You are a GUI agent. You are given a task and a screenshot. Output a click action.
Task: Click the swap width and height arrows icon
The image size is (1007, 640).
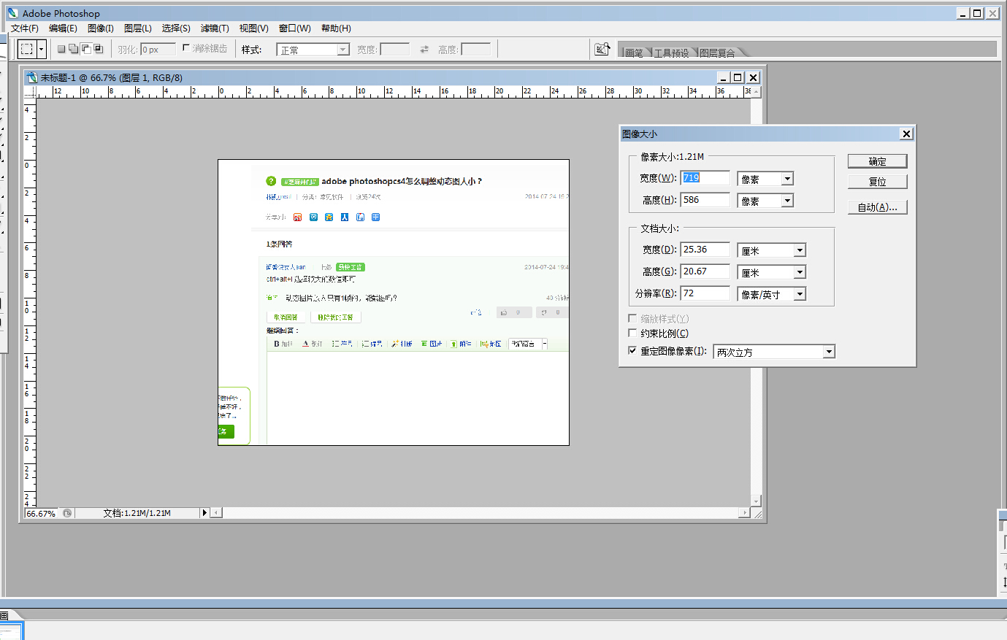pyautogui.click(x=424, y=49)
